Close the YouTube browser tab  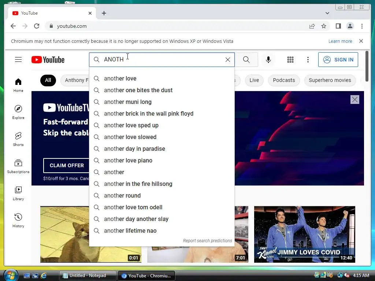[90, 13]
